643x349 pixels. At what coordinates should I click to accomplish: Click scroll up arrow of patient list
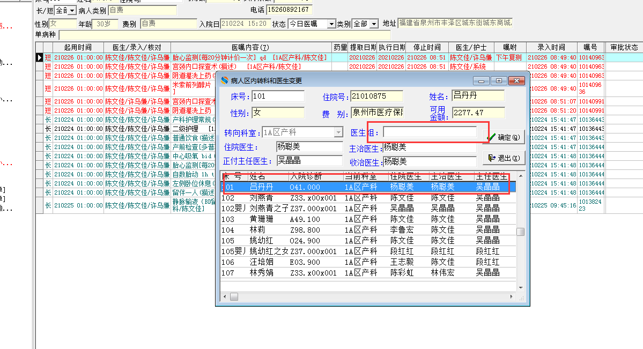(x=521, y=175)
